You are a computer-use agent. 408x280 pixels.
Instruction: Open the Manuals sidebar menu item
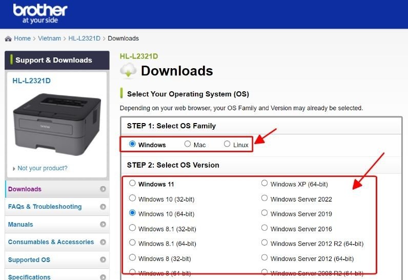pos(21,225)
